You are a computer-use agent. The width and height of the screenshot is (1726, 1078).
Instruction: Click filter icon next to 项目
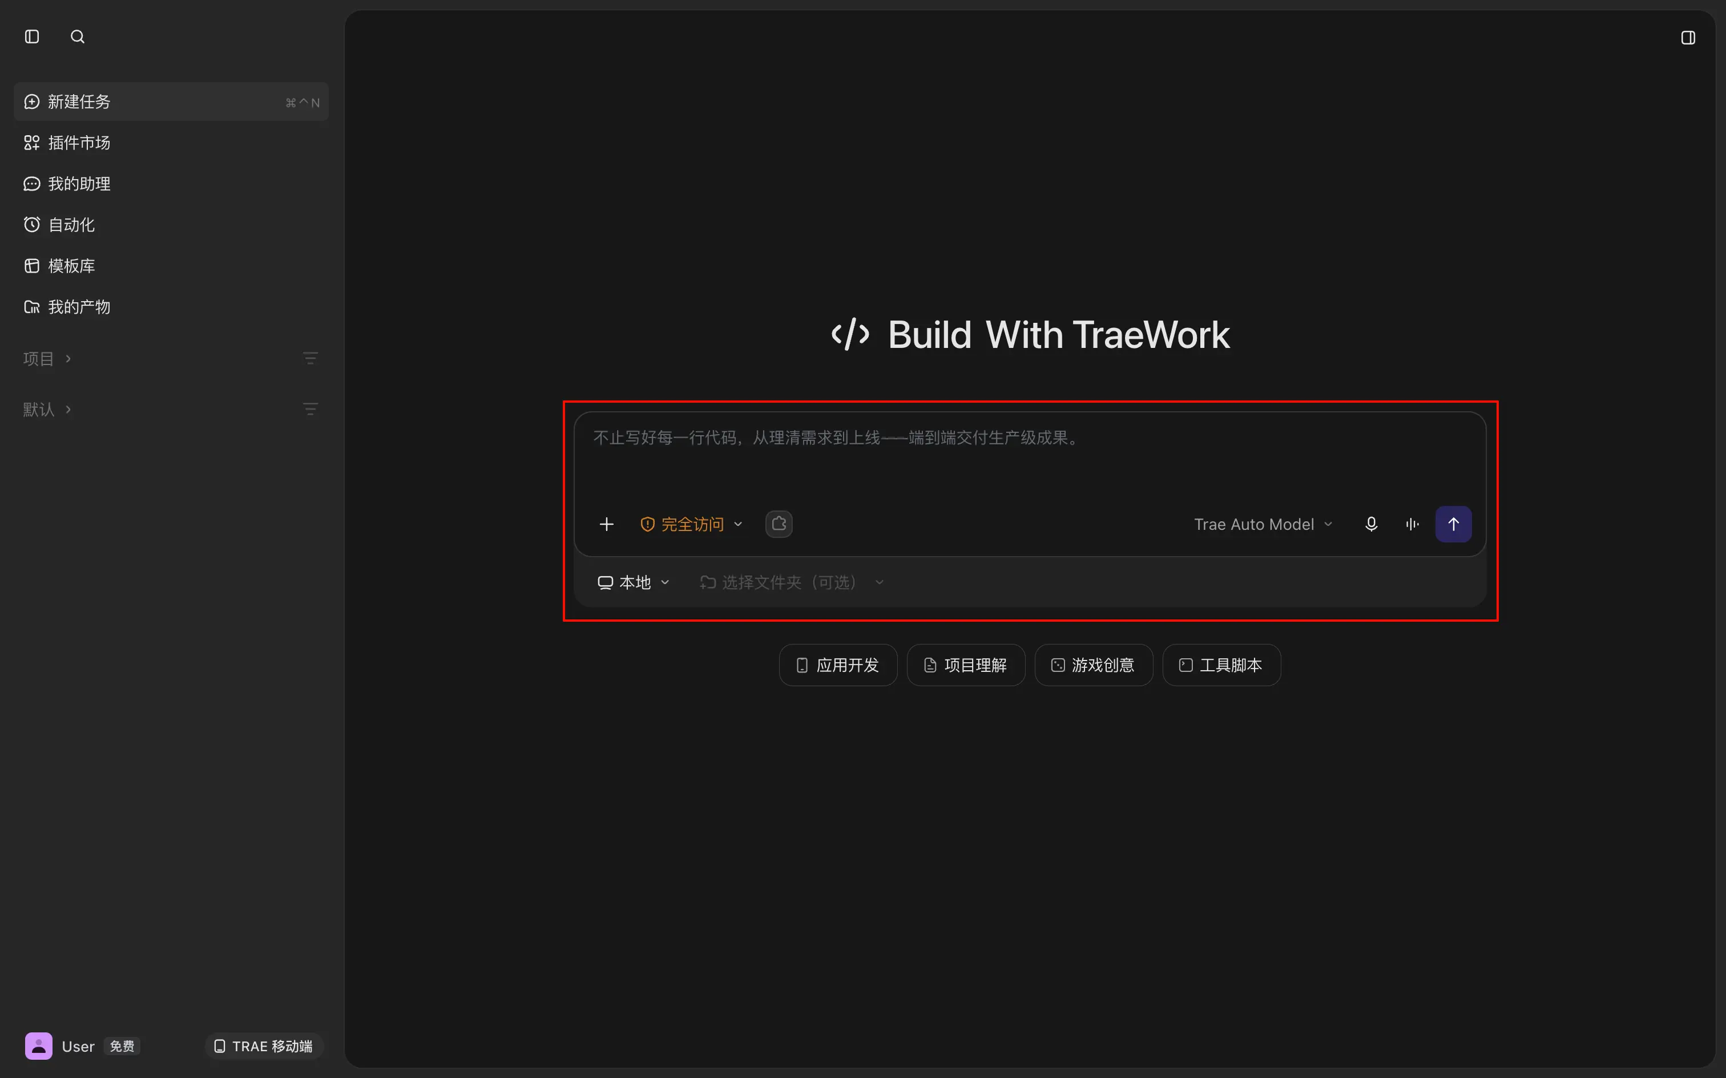[310, 358]
